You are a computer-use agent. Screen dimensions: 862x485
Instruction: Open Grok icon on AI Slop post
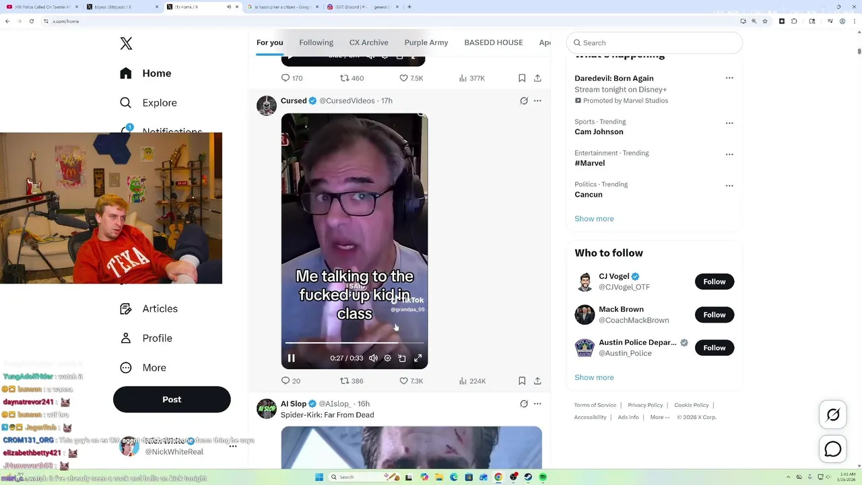pos(524,403)
